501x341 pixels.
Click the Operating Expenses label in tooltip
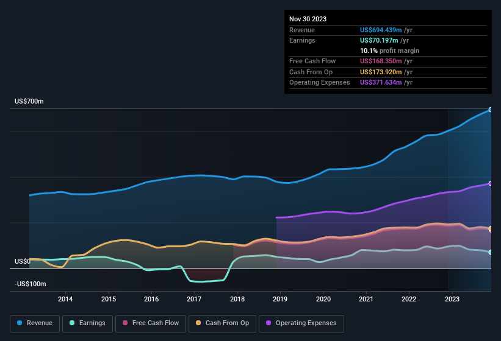320,83
